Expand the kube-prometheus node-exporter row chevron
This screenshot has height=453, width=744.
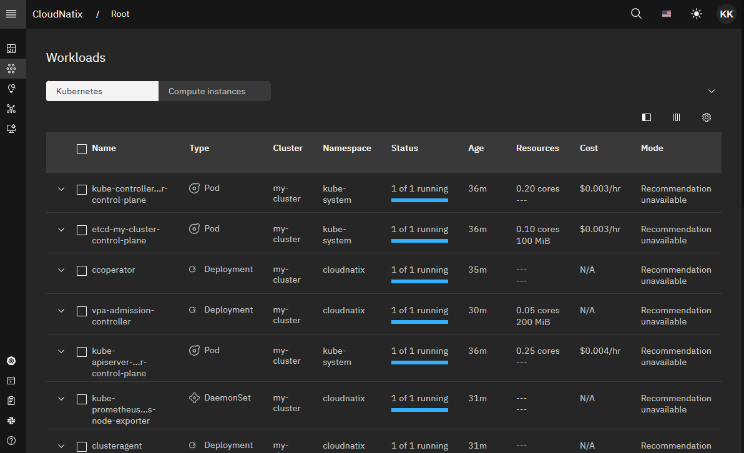point(61,399)
